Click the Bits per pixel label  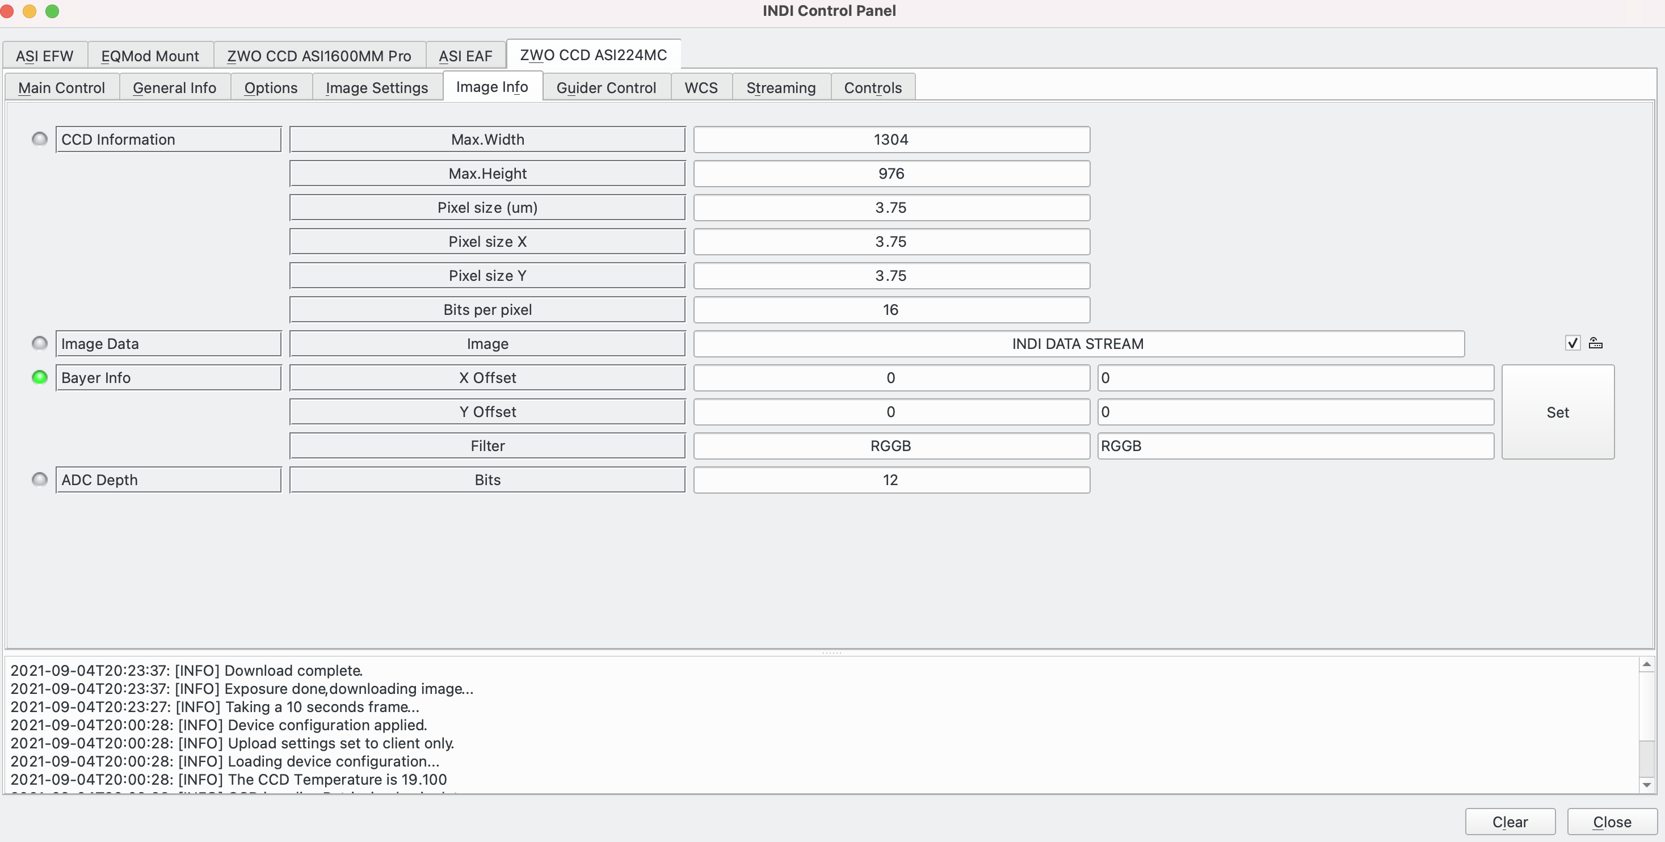point(487,310)
